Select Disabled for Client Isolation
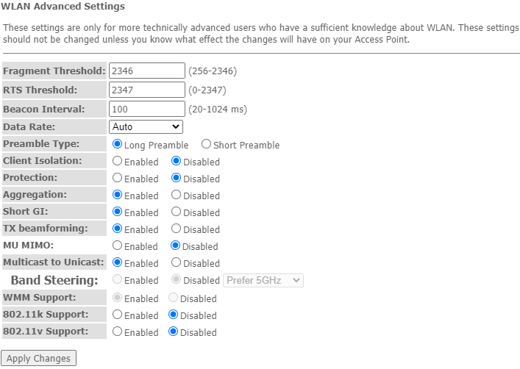The image size is (520, 369). pos(177,162)
